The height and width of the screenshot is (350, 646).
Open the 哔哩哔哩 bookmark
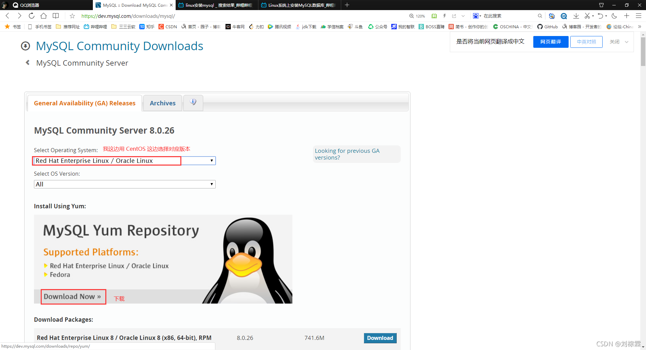[x=96, y=27]
